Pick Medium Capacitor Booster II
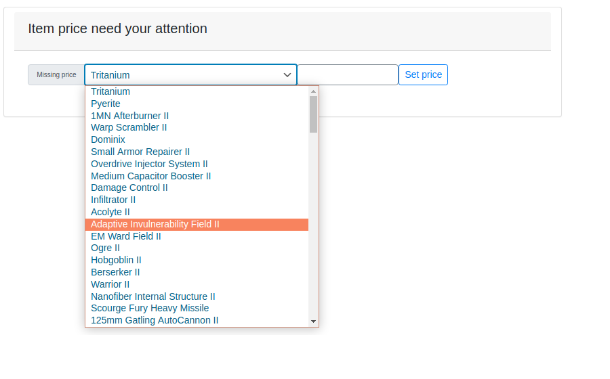This screenshot has height=379, width=610. 197,176
